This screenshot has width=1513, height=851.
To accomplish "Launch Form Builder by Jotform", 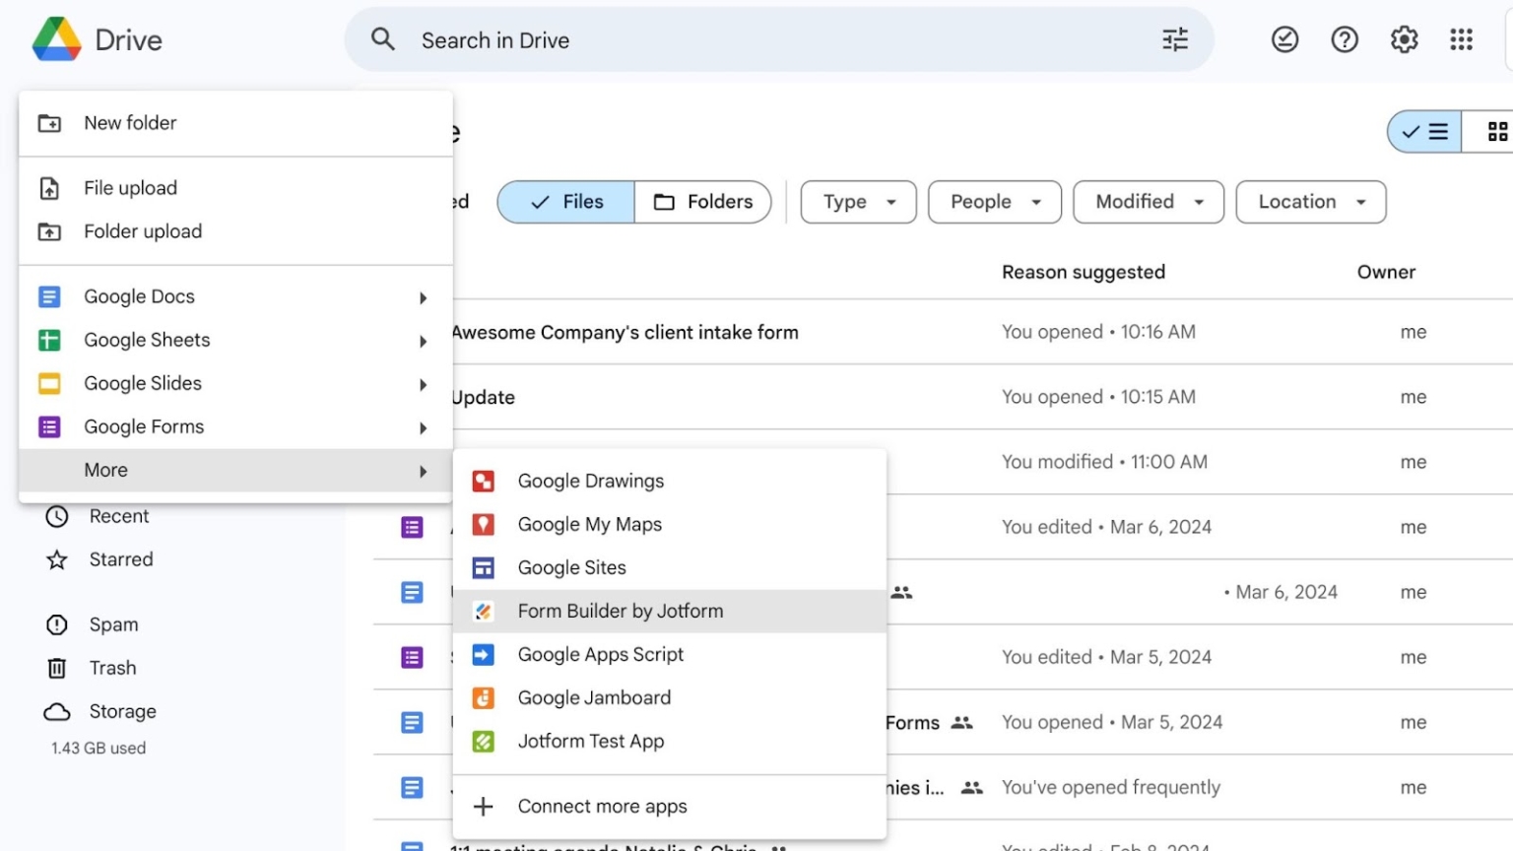I will (x=621, y=611).
